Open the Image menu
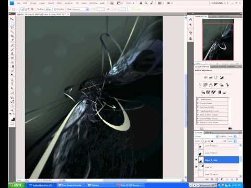This screenshot has width=251, height=188. pyautogui.click(x=33, y=3)
